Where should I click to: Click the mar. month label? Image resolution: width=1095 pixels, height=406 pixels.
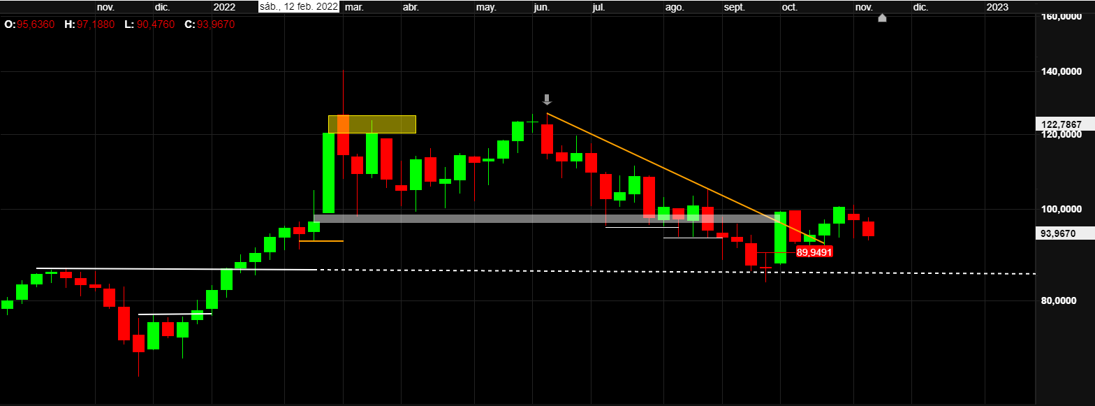pyautogui.click(x=354, y=7)
